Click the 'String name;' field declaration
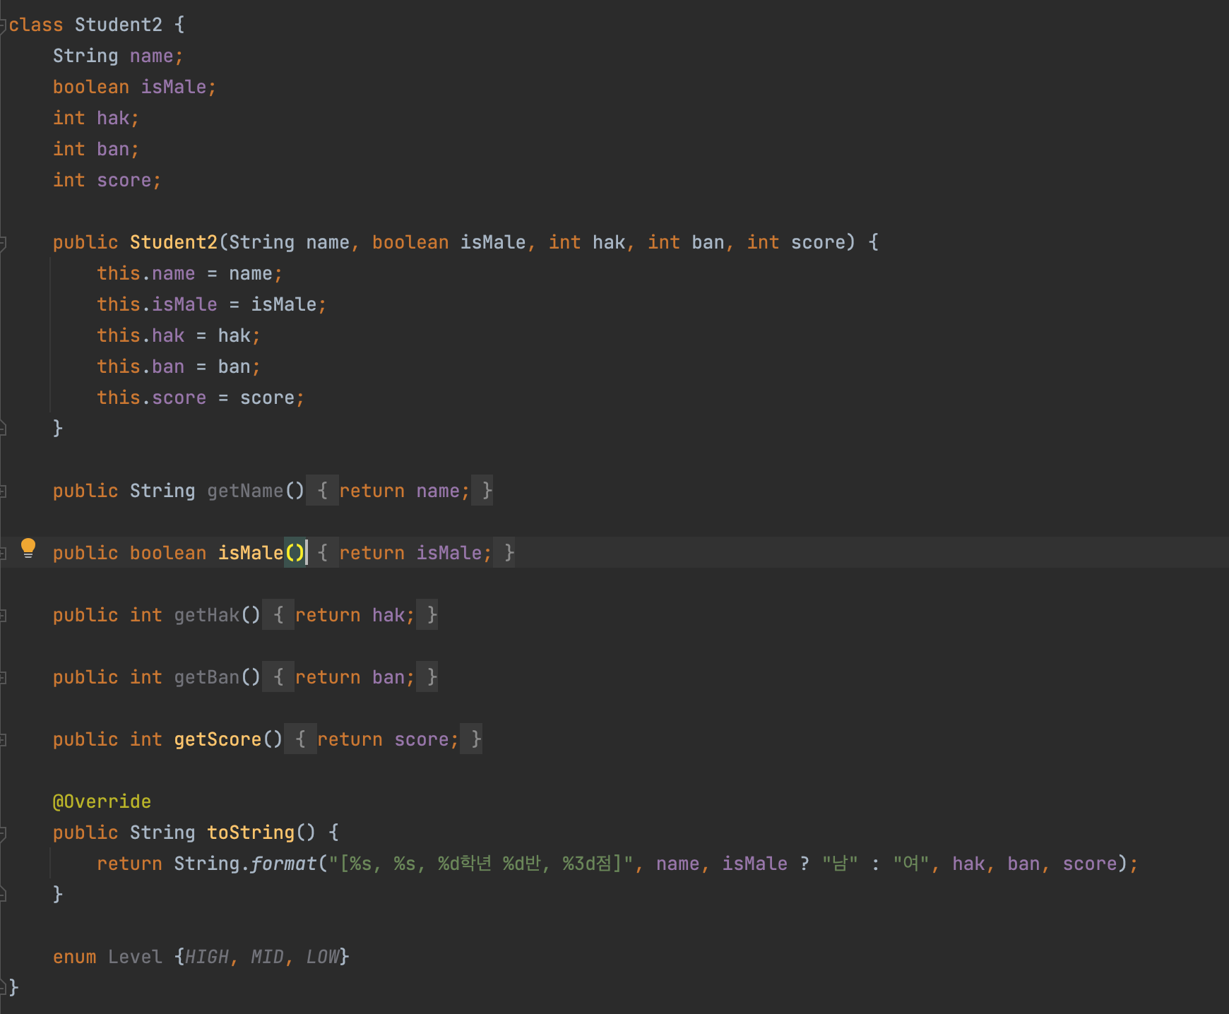The image size is (1229, 1014). (x=118, y=56)
